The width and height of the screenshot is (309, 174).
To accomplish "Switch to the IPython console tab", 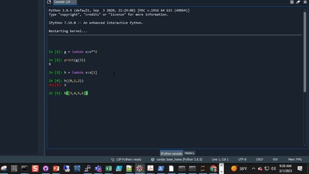I will [171, 153].
